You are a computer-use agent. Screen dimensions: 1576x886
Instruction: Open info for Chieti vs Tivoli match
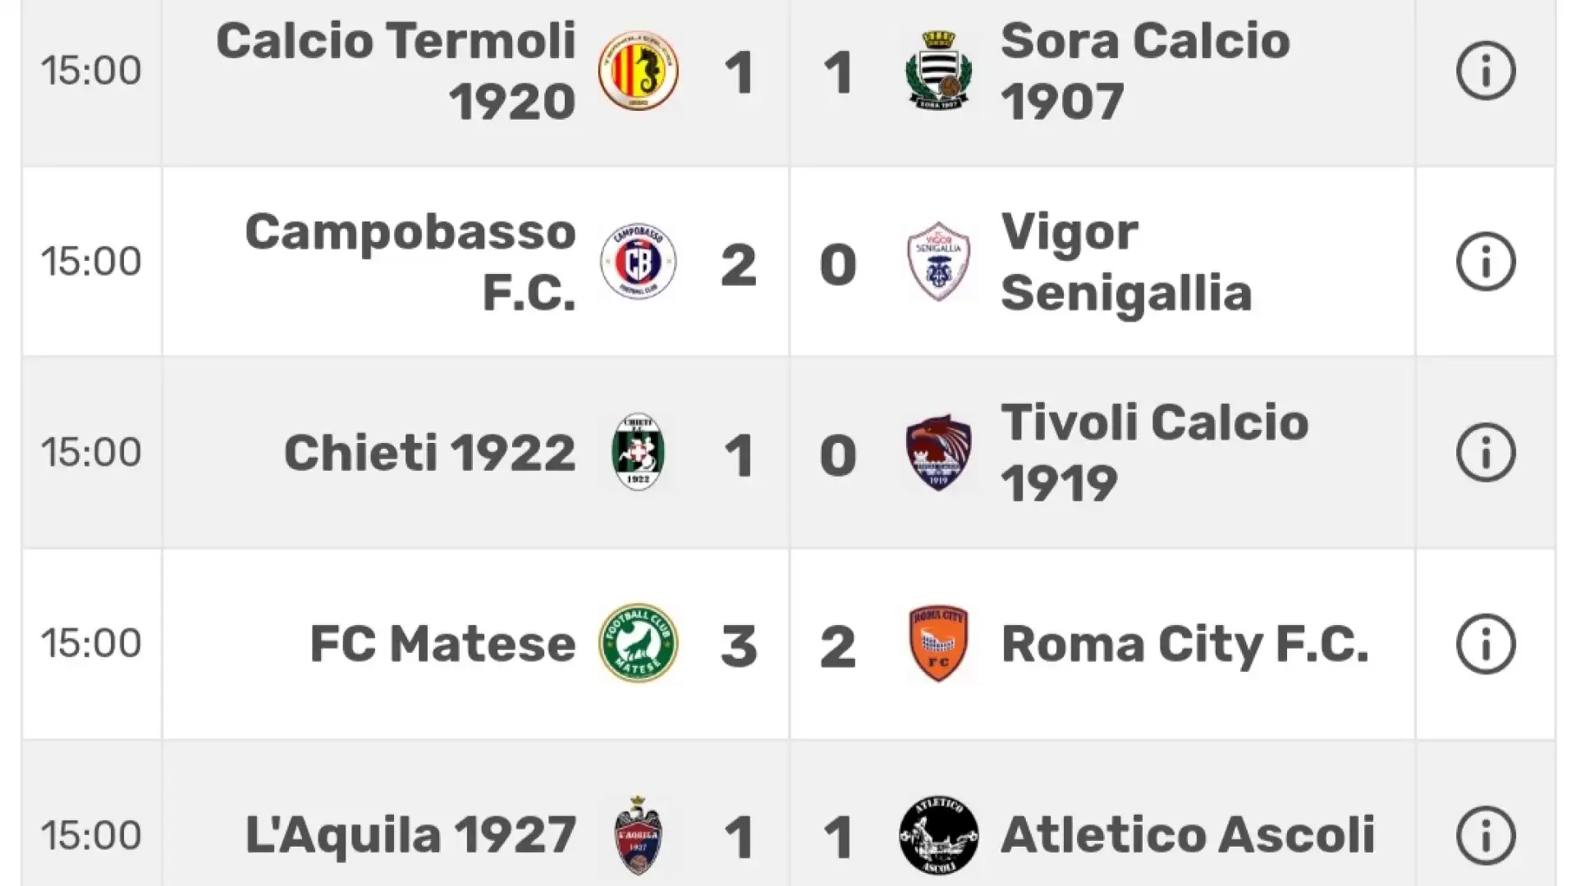(x=1486, y=452)
